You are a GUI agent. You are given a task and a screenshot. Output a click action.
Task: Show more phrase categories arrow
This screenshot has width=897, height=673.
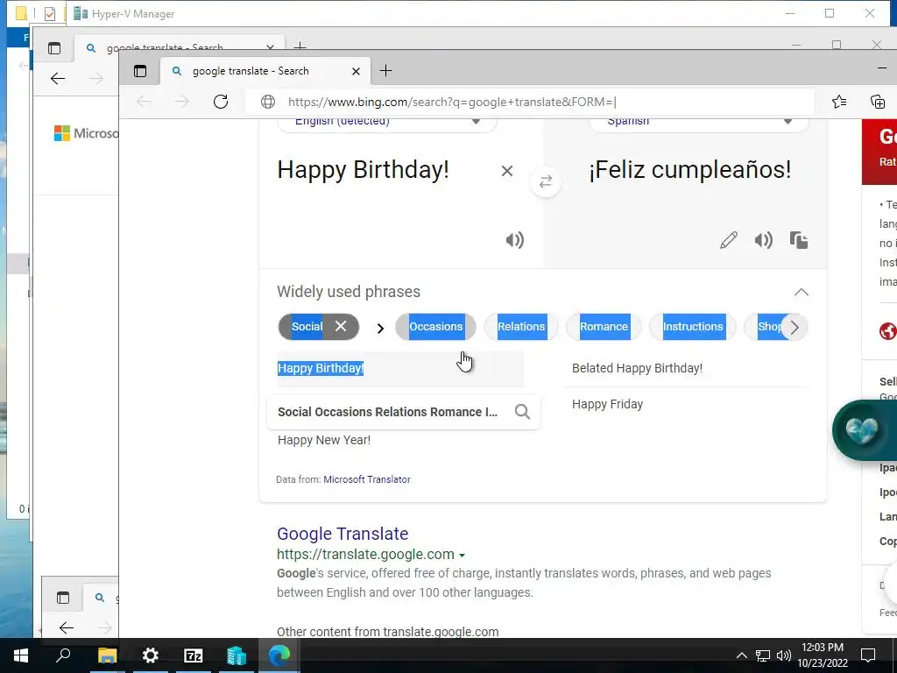[794, 328]
